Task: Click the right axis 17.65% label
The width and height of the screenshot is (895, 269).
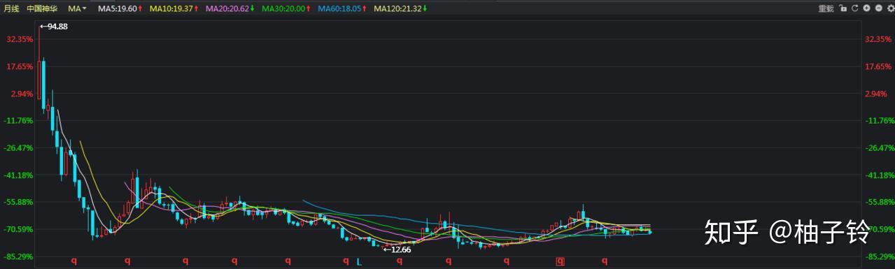Action: [x=878, y=66]
